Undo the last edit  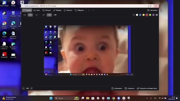pos(89,10)
